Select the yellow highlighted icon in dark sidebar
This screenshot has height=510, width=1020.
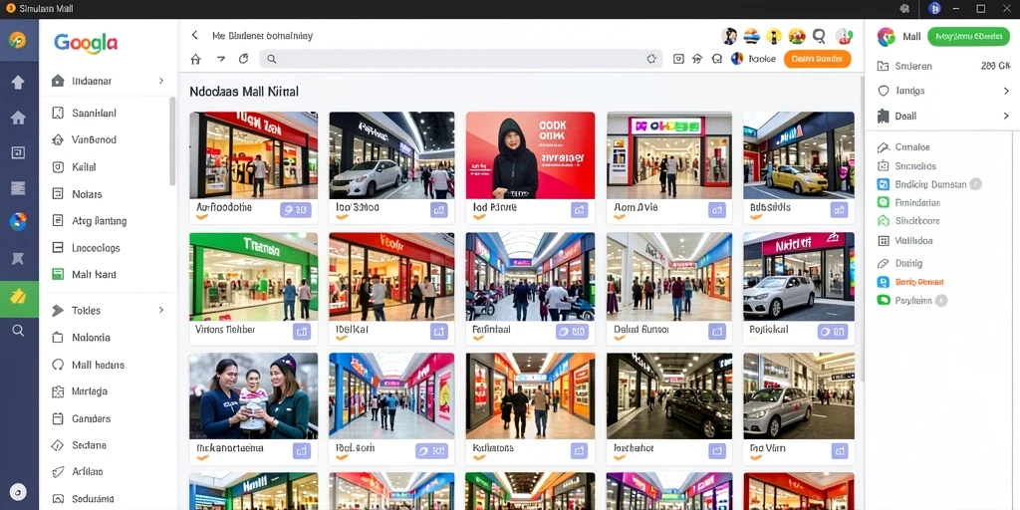click(18, 298)
